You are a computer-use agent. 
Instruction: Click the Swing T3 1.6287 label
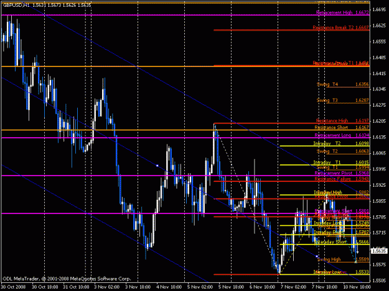point(343,100)
